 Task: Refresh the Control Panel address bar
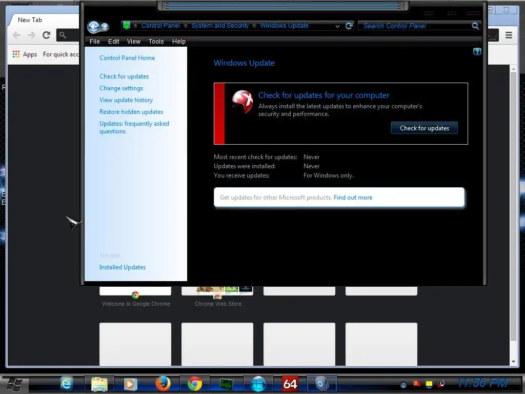(349, 26)
